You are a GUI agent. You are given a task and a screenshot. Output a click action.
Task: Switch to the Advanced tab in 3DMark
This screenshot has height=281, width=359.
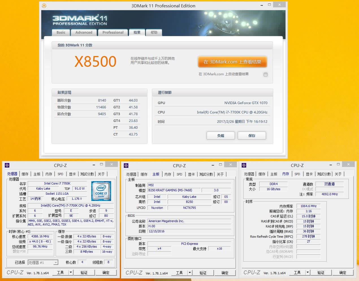[84, 33]
